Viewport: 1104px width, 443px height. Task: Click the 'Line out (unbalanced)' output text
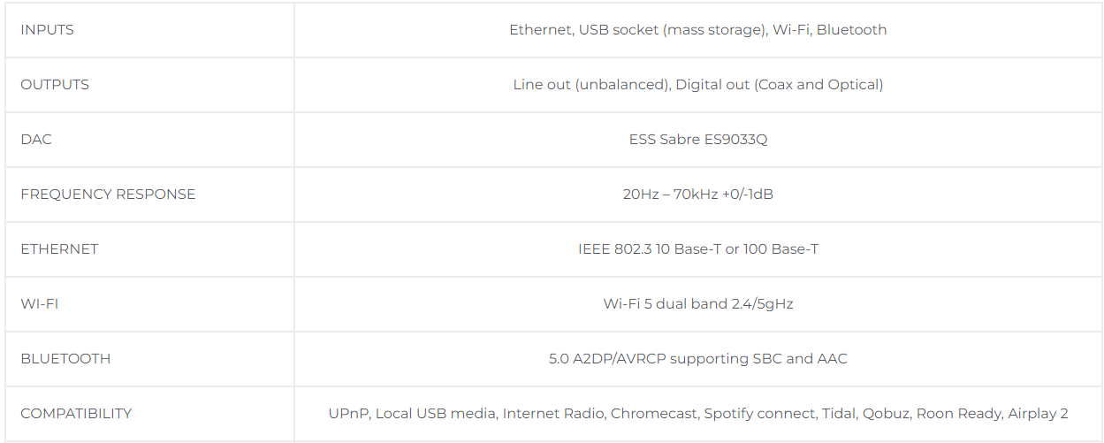[590, 85]
